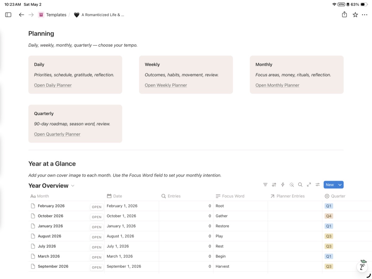Click the page icon beside March 2026
The image size is (372, 279).
(x=33, y=256)
